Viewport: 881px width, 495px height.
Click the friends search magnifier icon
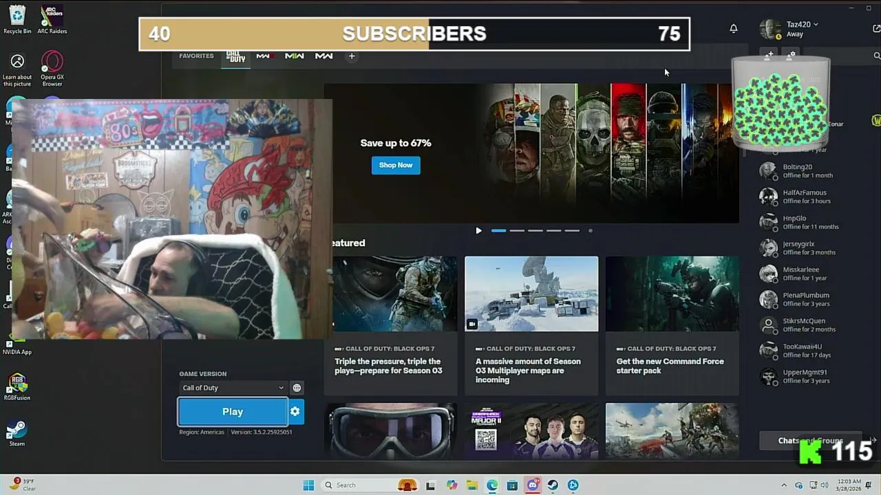(x=877, y=56)
